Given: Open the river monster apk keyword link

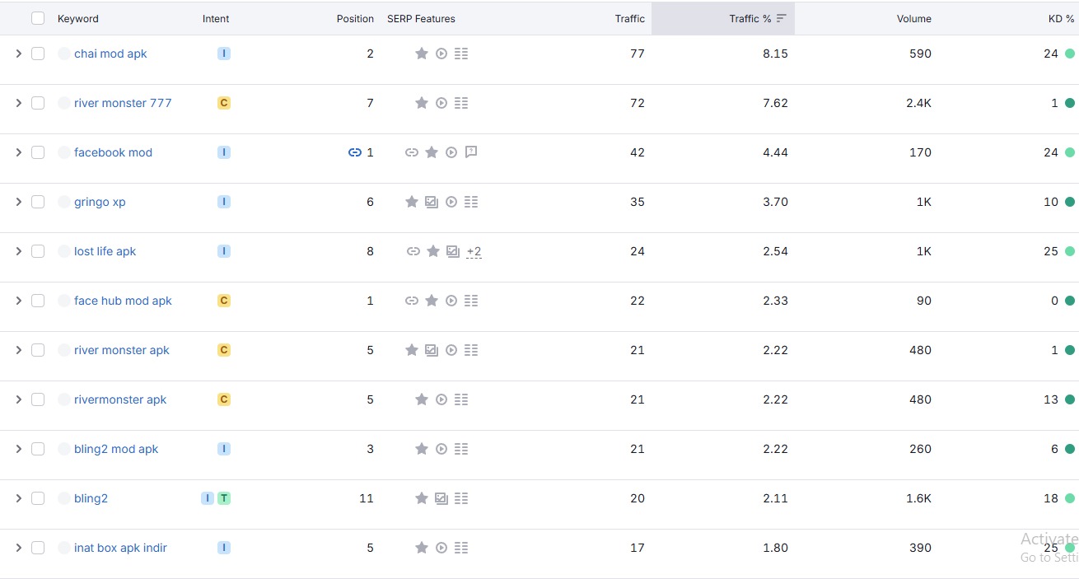Looking at the screenshot, I should (x=122, y=350).
